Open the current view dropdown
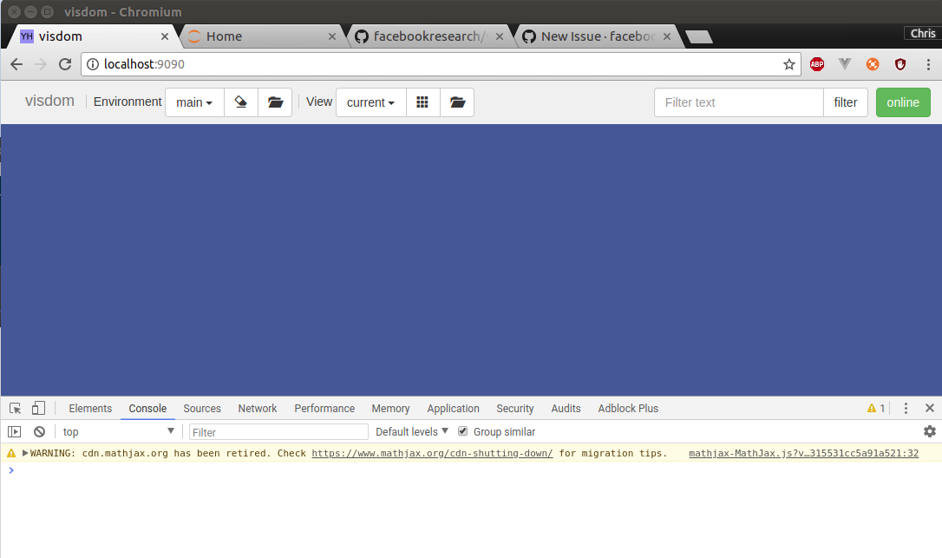Image resolution: width=942 pixels, height=558 pixels. [x=370, y=102]
